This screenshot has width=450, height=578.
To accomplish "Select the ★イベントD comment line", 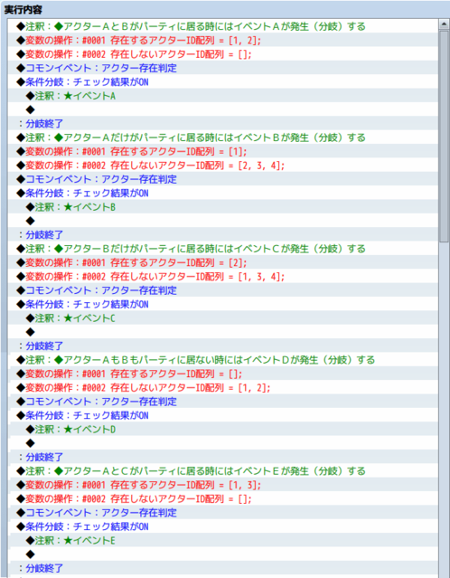I will click(x=223, y=430).
